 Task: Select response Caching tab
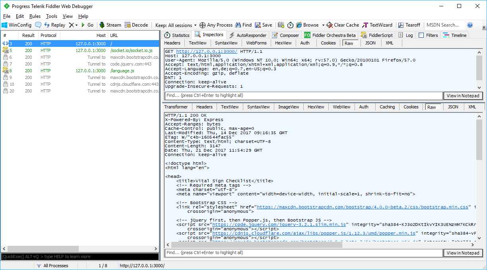(387, 107)
